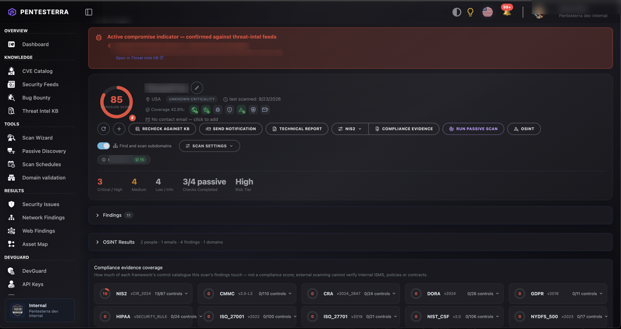Click the Send Notification button

click(x=231, y=129)
